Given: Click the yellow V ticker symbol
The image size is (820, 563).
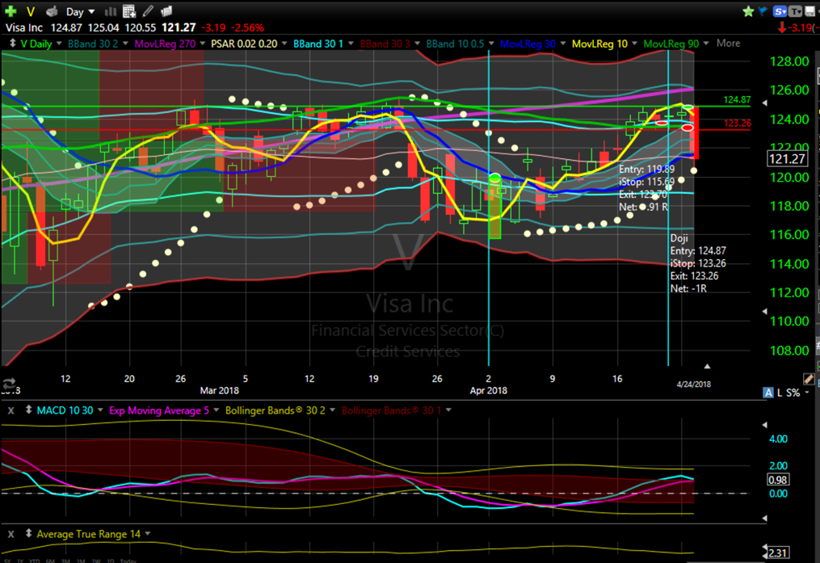Looking at the screenshot, I should click(31, 11).
